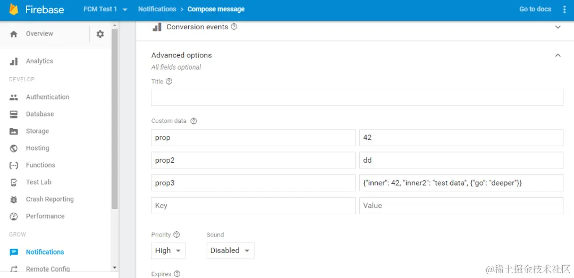Click the Conversion events chart icon
The image size is (574, 278).
coord(157,27)
